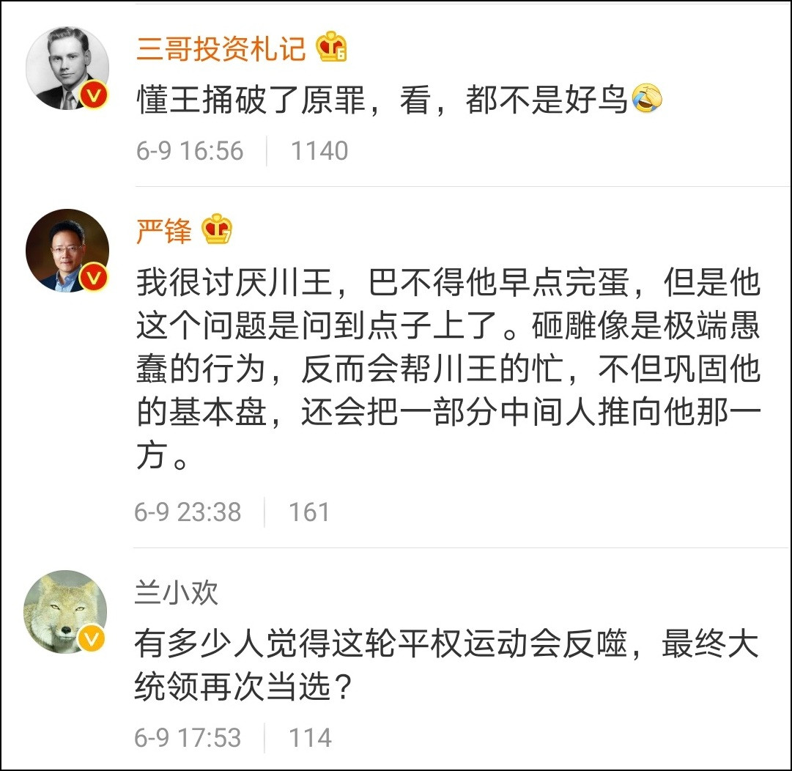Click the laughing-crying emoji in first comment
This screenshot has width=792, height=771.
pos(646,99)
